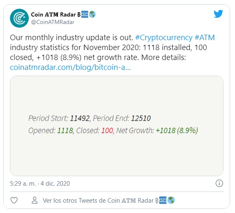Click the 'Period Start: 11492' text in the card
The height and width of the screenshot is (213, 235).
click(59, 118)
